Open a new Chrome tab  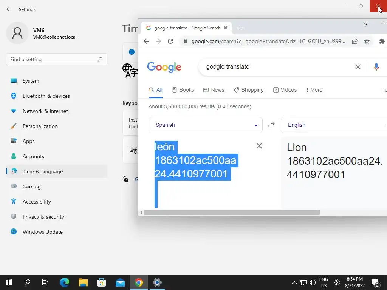240,28
